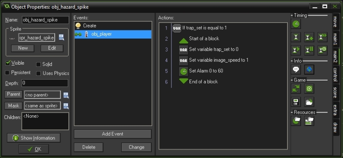Click the Mask button
This screenshot has height=158, width=343.
(x=13, y=106)
